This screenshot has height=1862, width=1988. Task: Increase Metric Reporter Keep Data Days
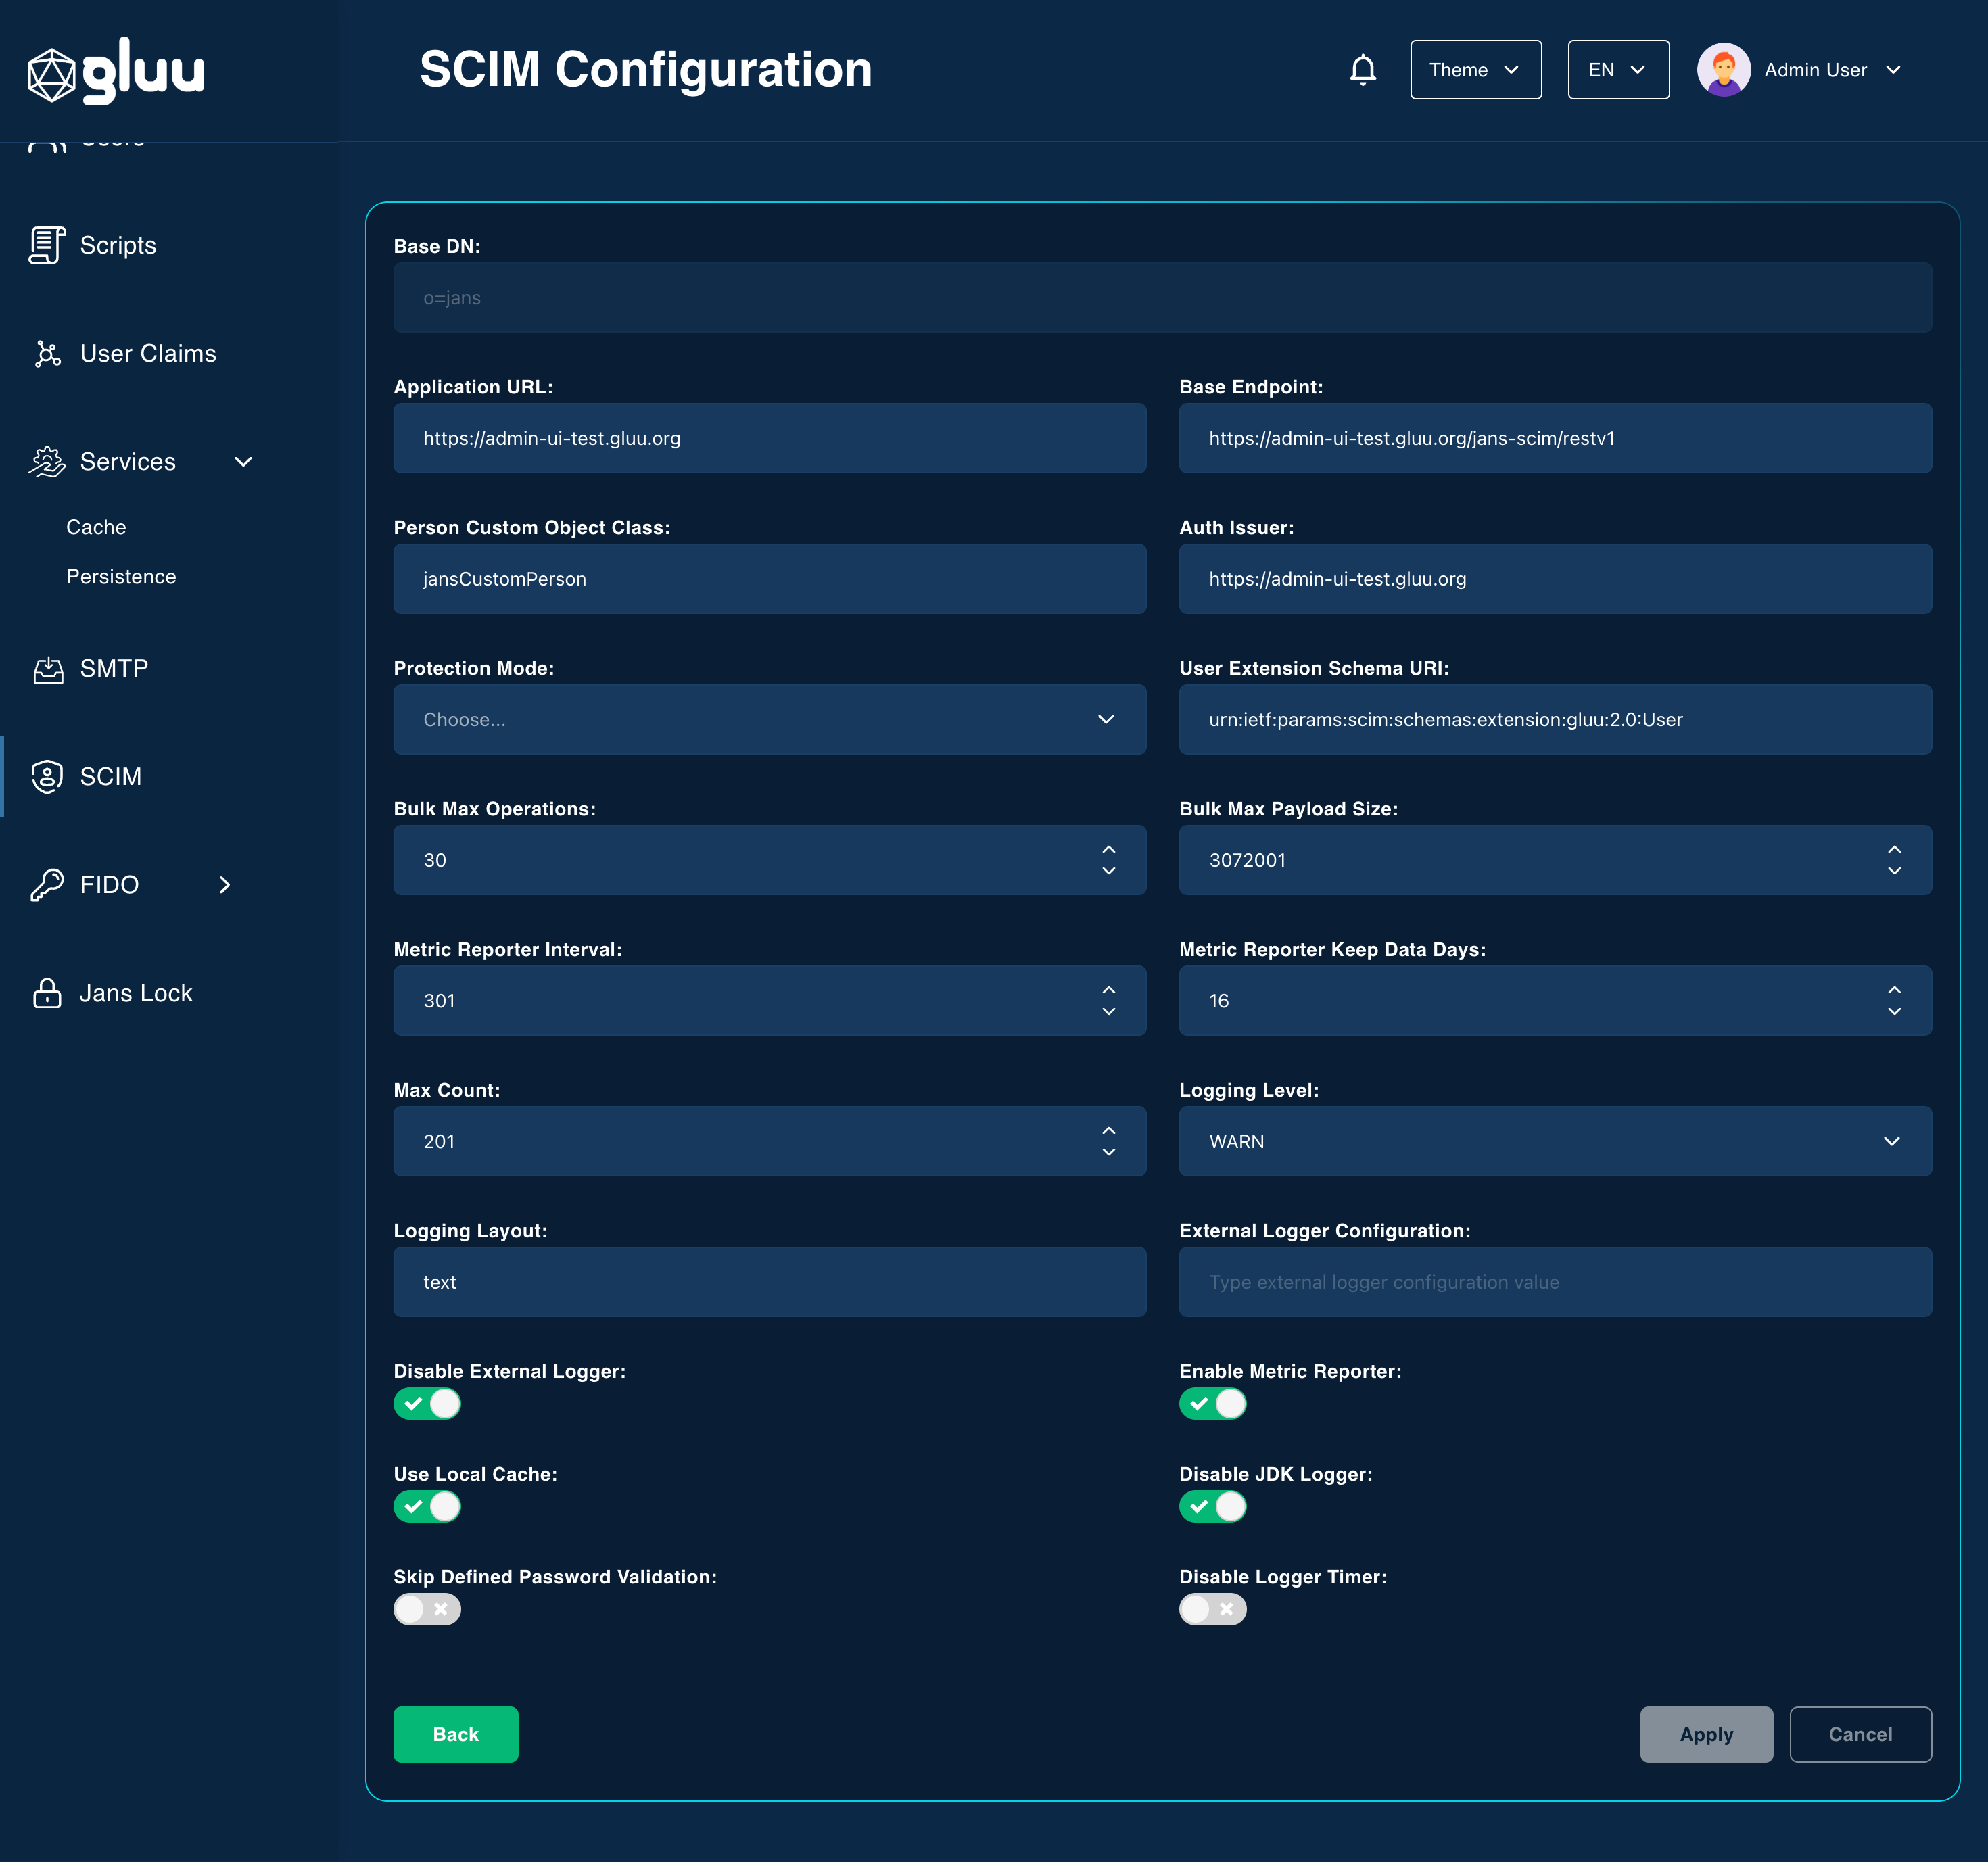1894,990
